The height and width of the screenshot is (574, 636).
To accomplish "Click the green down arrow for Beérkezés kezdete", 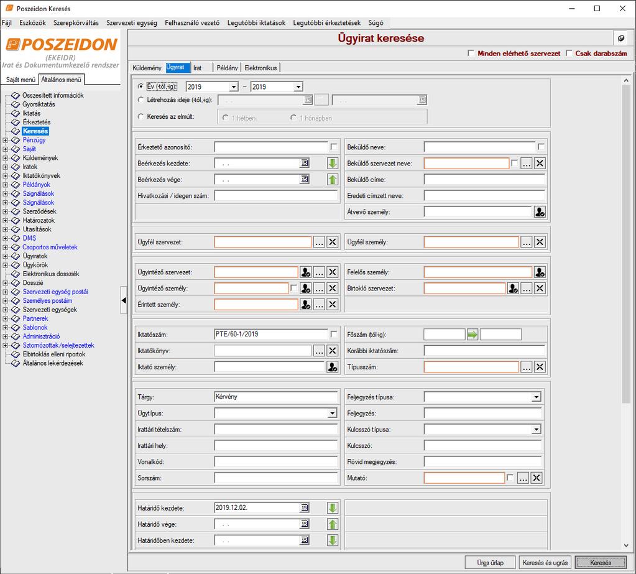I will click(x=333, y=163).
